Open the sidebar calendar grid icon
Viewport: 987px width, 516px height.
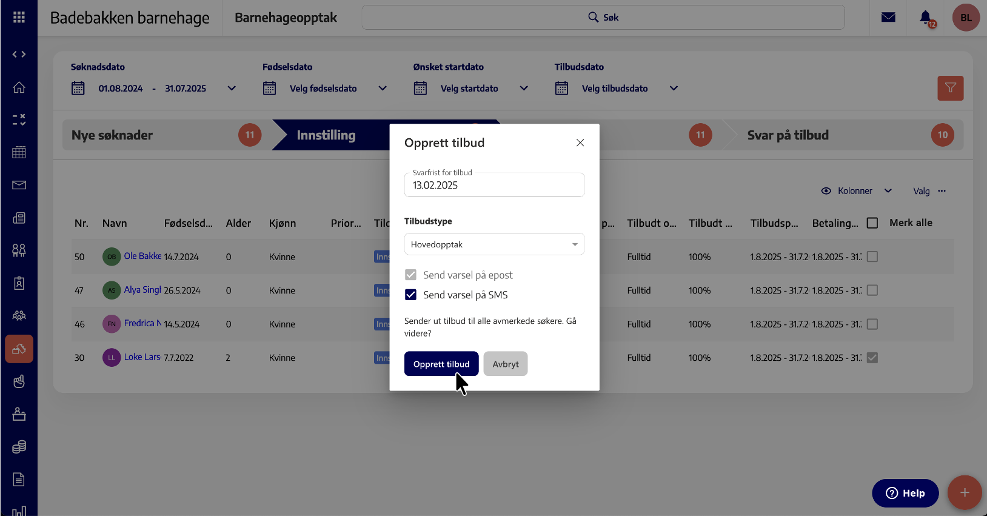pos(19,152)
